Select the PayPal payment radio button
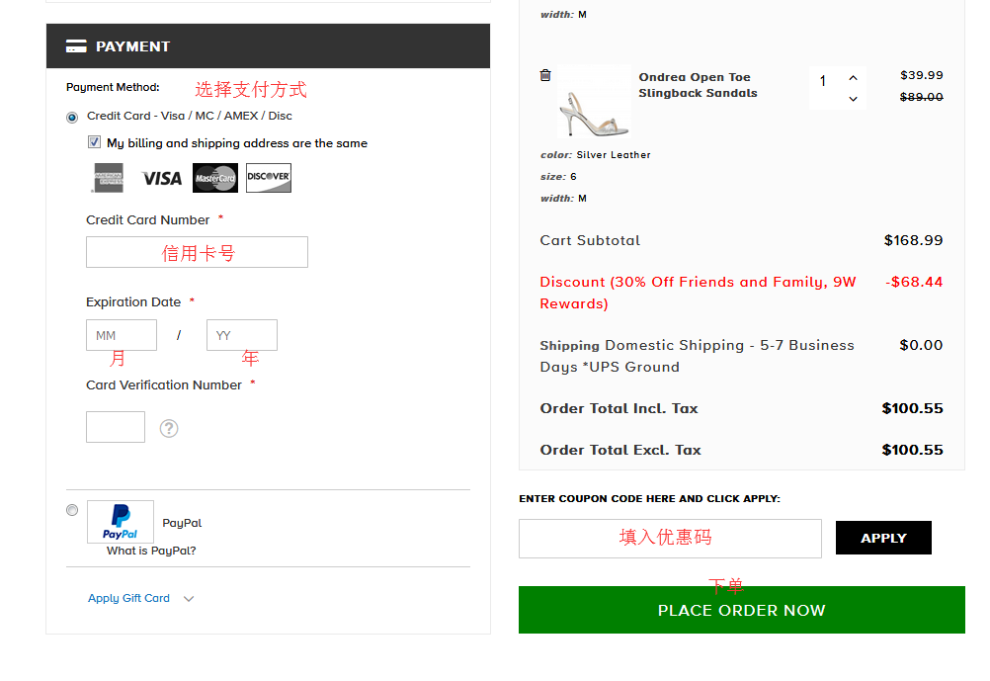Screen dimensions: 990x681 tap(72, 510)
